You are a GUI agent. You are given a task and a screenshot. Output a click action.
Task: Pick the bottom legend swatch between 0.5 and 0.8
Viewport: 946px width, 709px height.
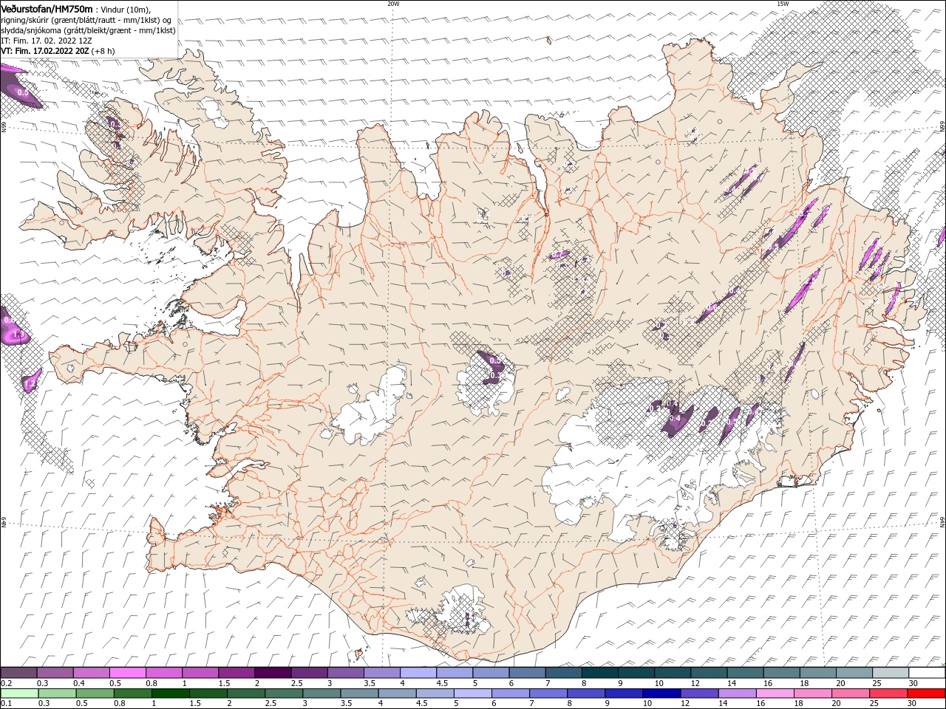coord(94,693)
